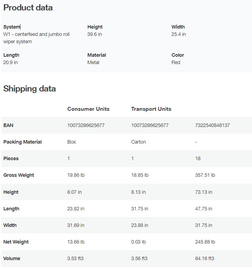Click the Volume row label
Image resolution: width=252 pixels, height=269 pixels.
pyautogui.click(x=12, y=259)
